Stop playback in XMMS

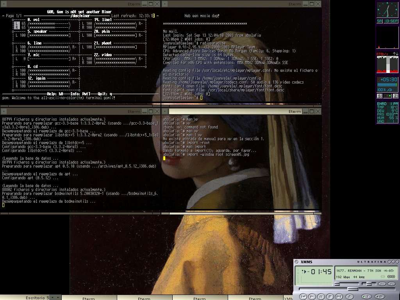click(330, 297)
